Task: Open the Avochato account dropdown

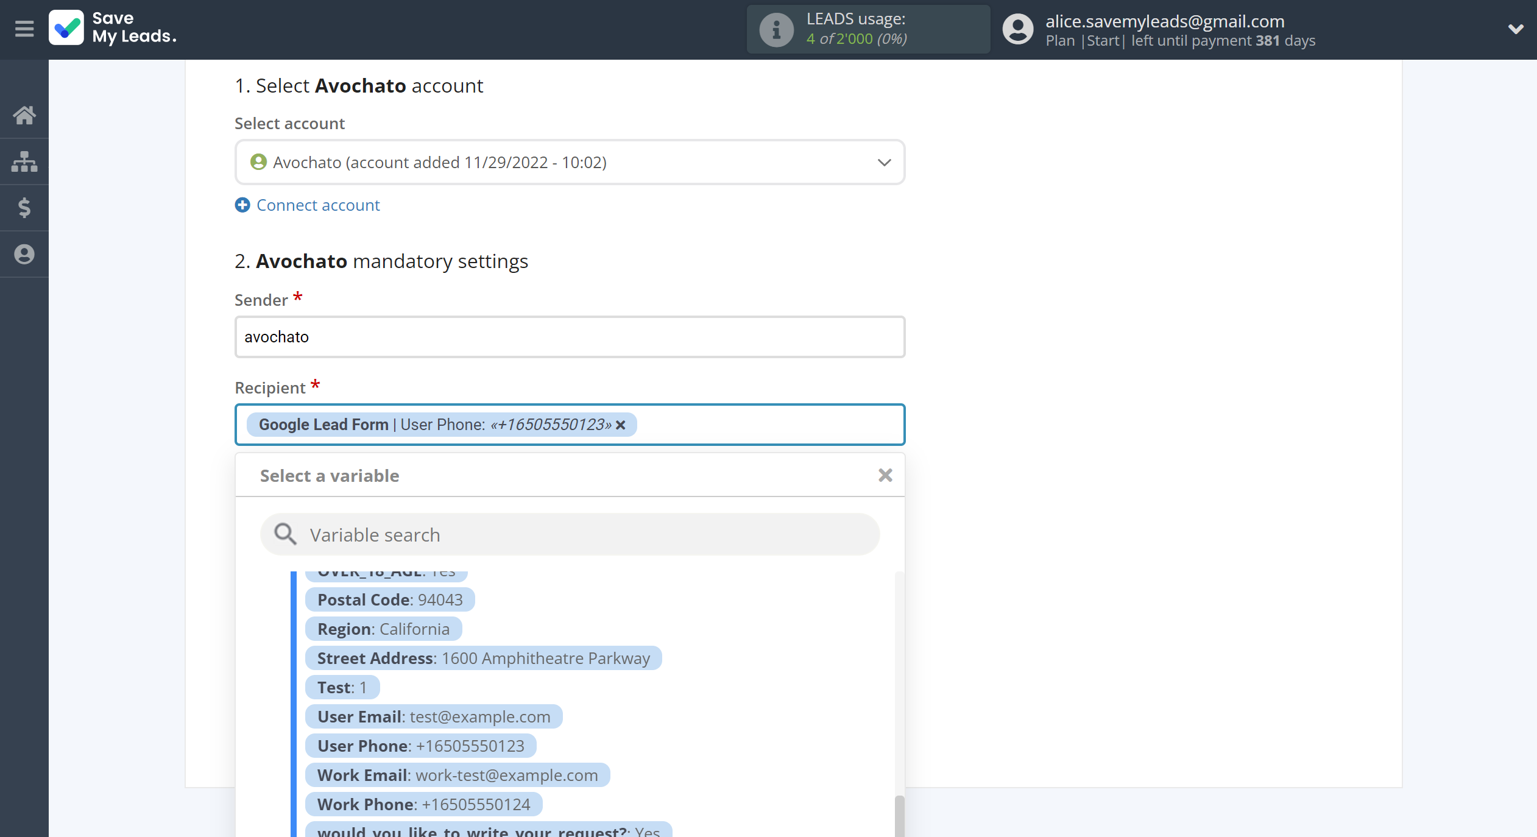Action: [x=570, y=162]
